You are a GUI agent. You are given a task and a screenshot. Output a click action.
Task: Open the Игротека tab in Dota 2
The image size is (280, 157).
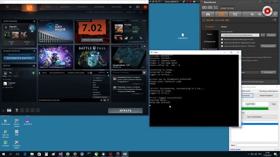[116, 7]
